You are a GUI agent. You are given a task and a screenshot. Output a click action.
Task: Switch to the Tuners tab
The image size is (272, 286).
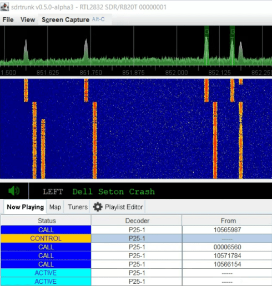78,207
